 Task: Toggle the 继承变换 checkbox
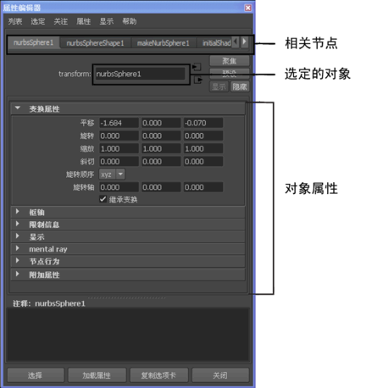click(x=103, y=199)
